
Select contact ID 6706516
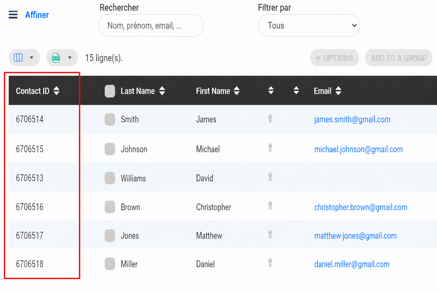tap(30, 207)
